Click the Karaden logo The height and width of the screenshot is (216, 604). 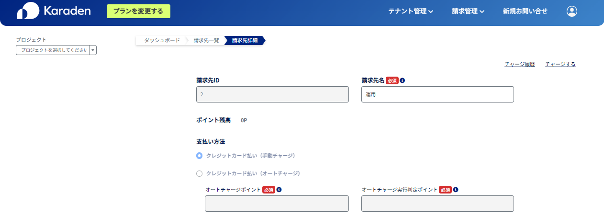point(54,11)
